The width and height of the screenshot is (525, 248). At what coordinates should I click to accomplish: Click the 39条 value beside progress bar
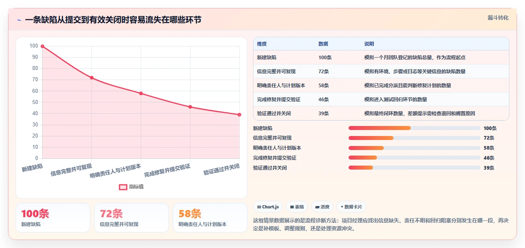(489, 168)
